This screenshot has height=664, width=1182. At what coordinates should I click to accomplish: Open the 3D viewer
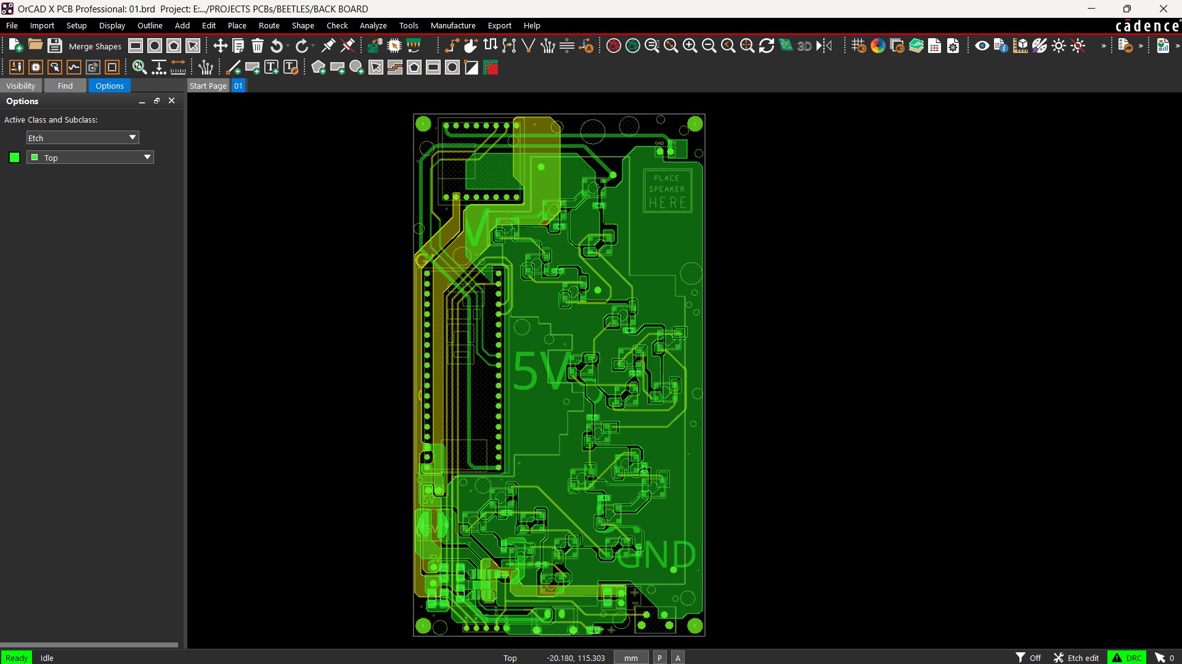[804, 46]
